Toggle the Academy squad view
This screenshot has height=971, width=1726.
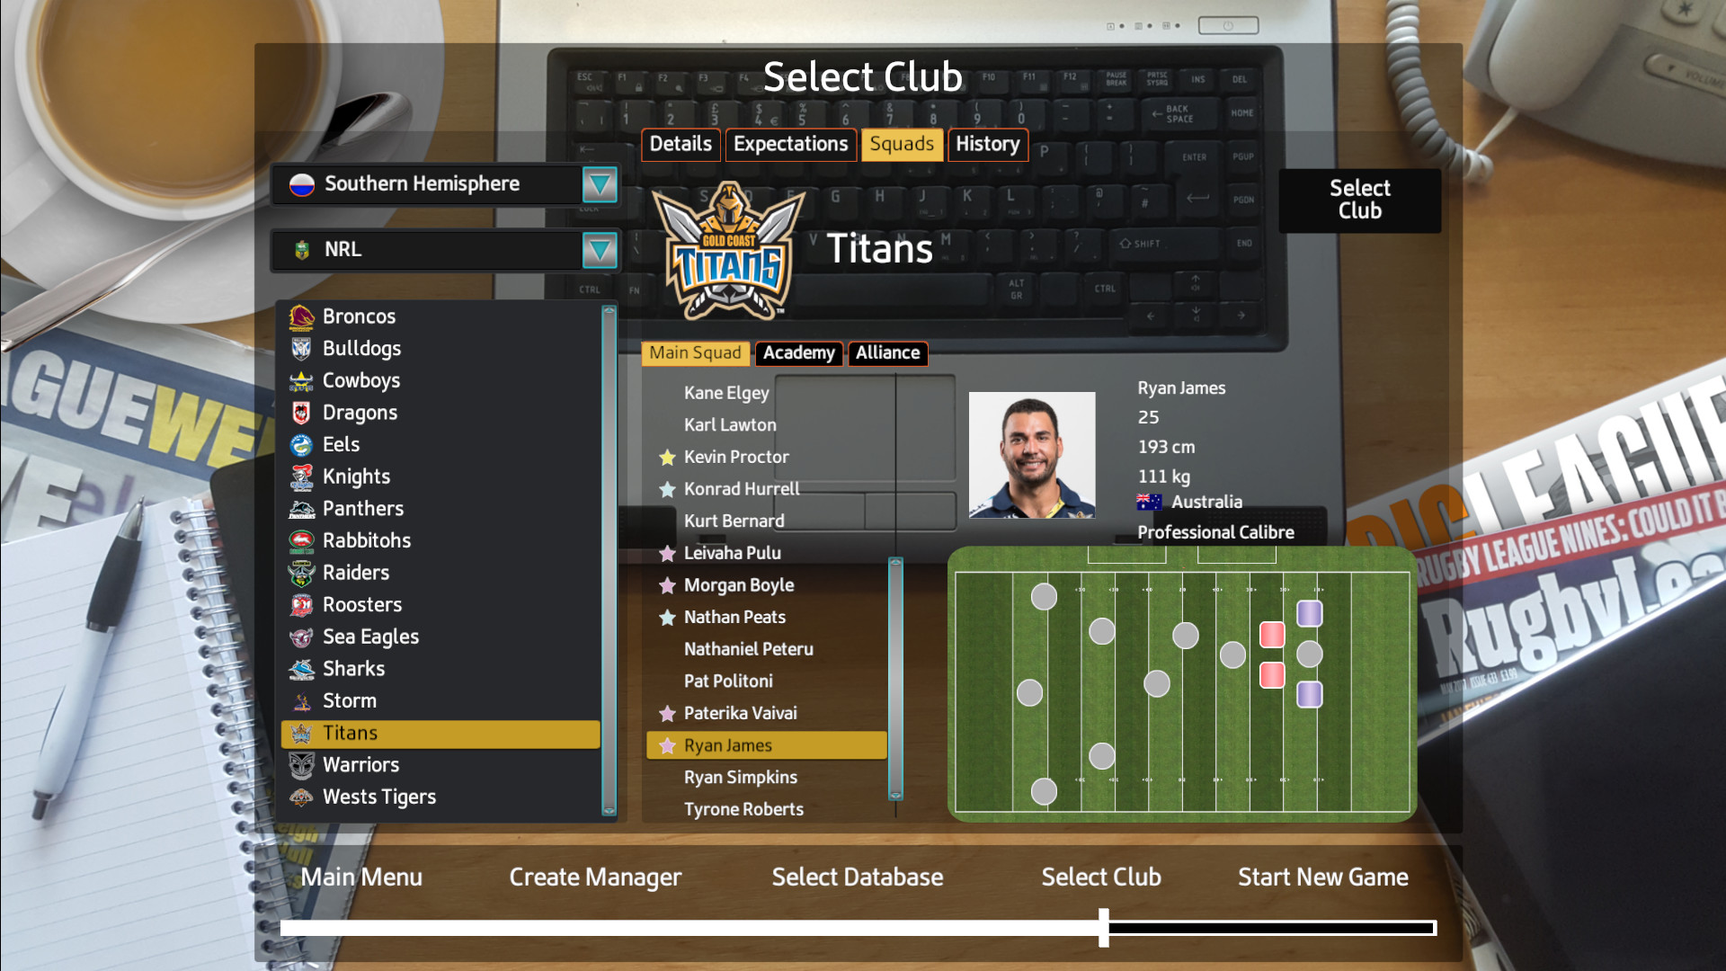point(797,352)
